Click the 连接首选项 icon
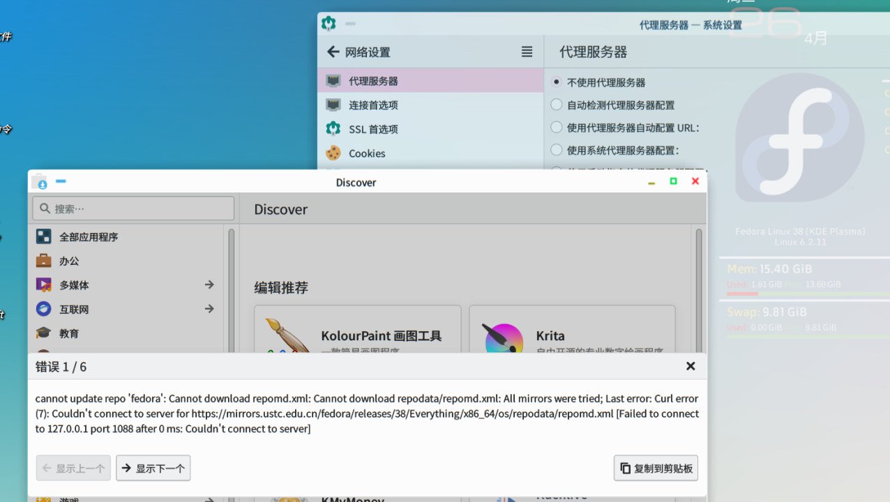 (333, 105)
